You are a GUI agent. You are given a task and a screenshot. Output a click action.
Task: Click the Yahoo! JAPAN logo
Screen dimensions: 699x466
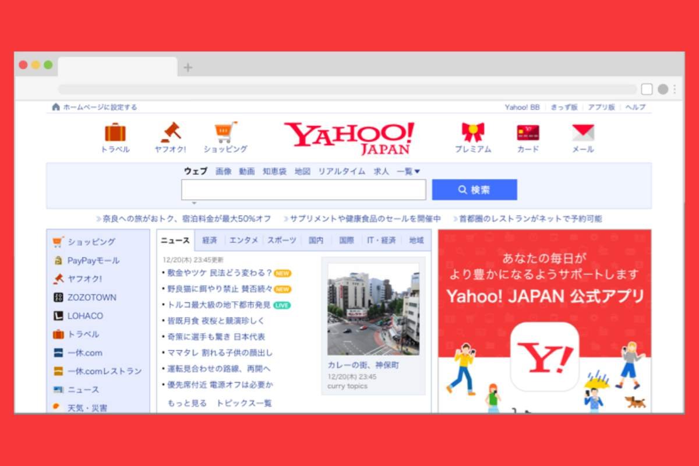(348, 137)
